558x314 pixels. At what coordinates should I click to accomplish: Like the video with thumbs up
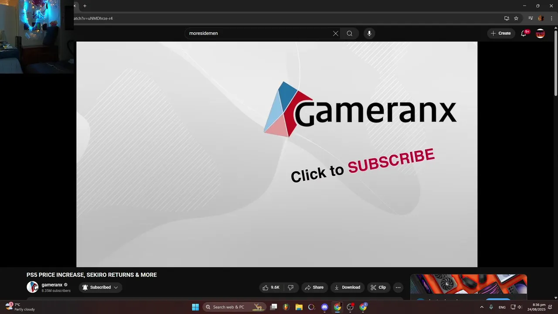point(271,287)
